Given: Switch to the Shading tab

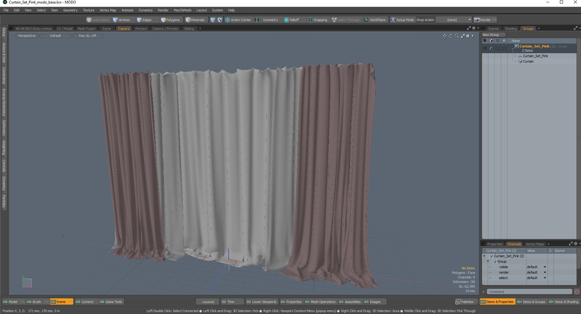Looking at the screenshot, I should 511,29.
